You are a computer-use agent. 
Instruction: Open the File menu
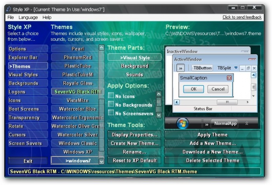(x=10, y=17)
